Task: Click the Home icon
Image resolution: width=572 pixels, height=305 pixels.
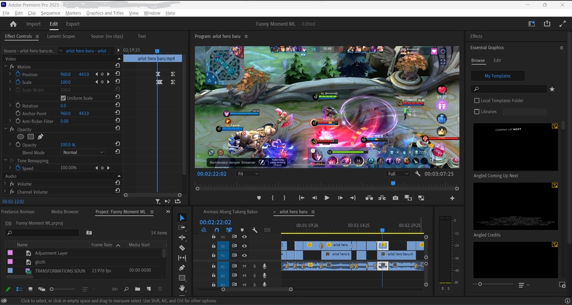Action: click(14, 24)
